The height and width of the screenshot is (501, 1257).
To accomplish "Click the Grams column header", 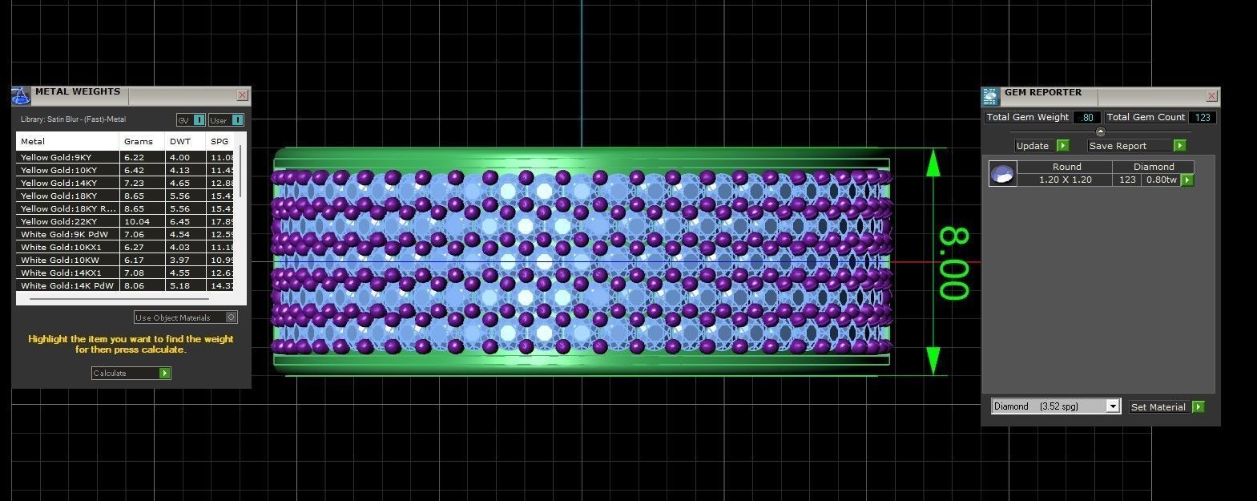I will 143,141.
